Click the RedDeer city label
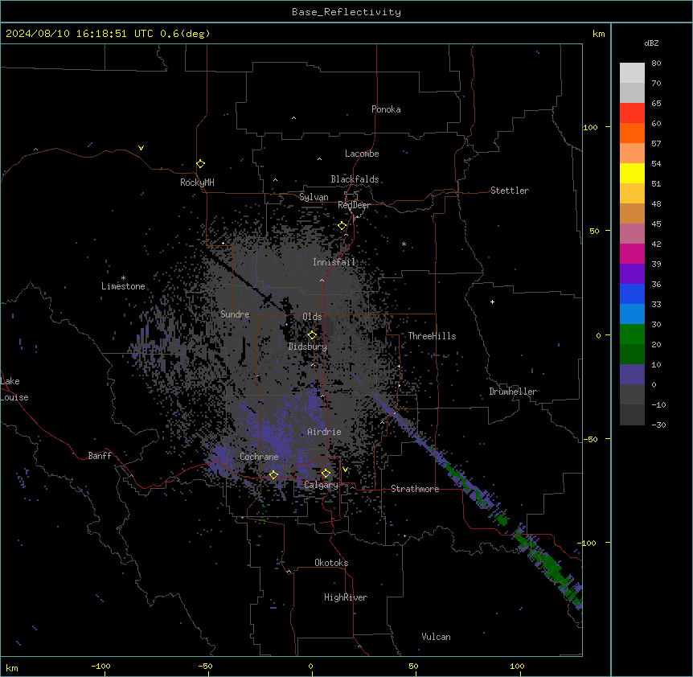The image size is (693, 677). [x=354, y=205]
